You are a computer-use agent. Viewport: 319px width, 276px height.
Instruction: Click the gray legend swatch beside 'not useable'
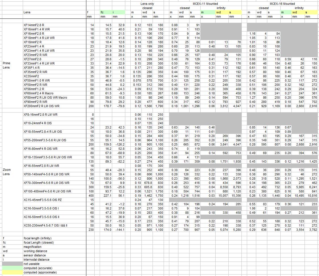click(12, 264)
